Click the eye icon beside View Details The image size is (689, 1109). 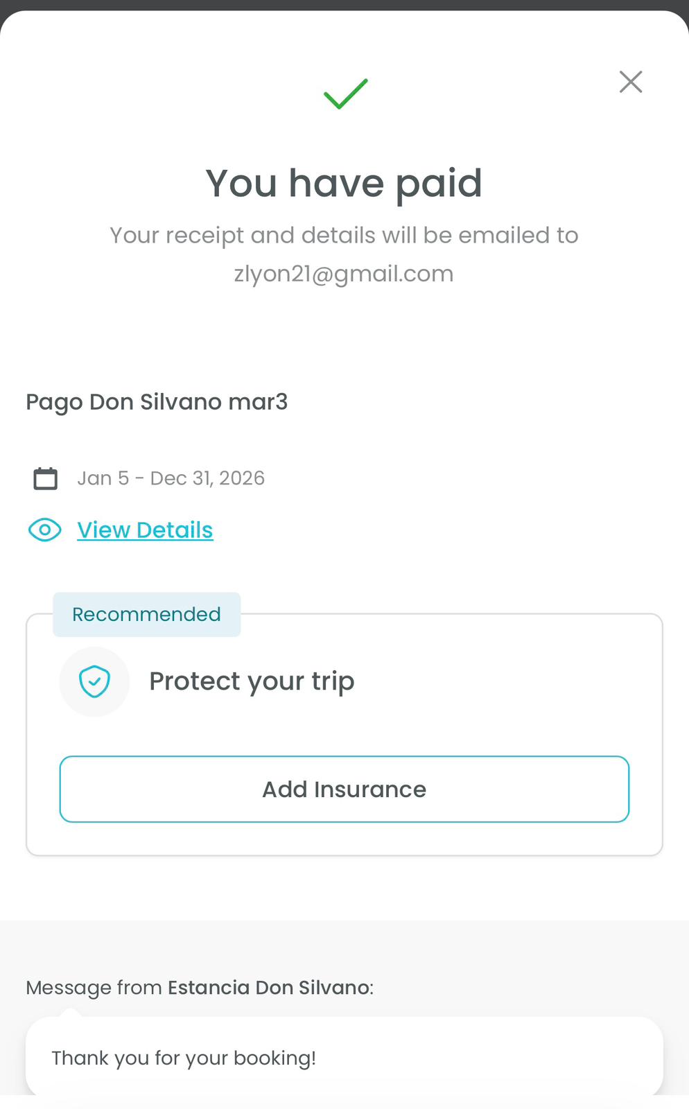(45, 530)
